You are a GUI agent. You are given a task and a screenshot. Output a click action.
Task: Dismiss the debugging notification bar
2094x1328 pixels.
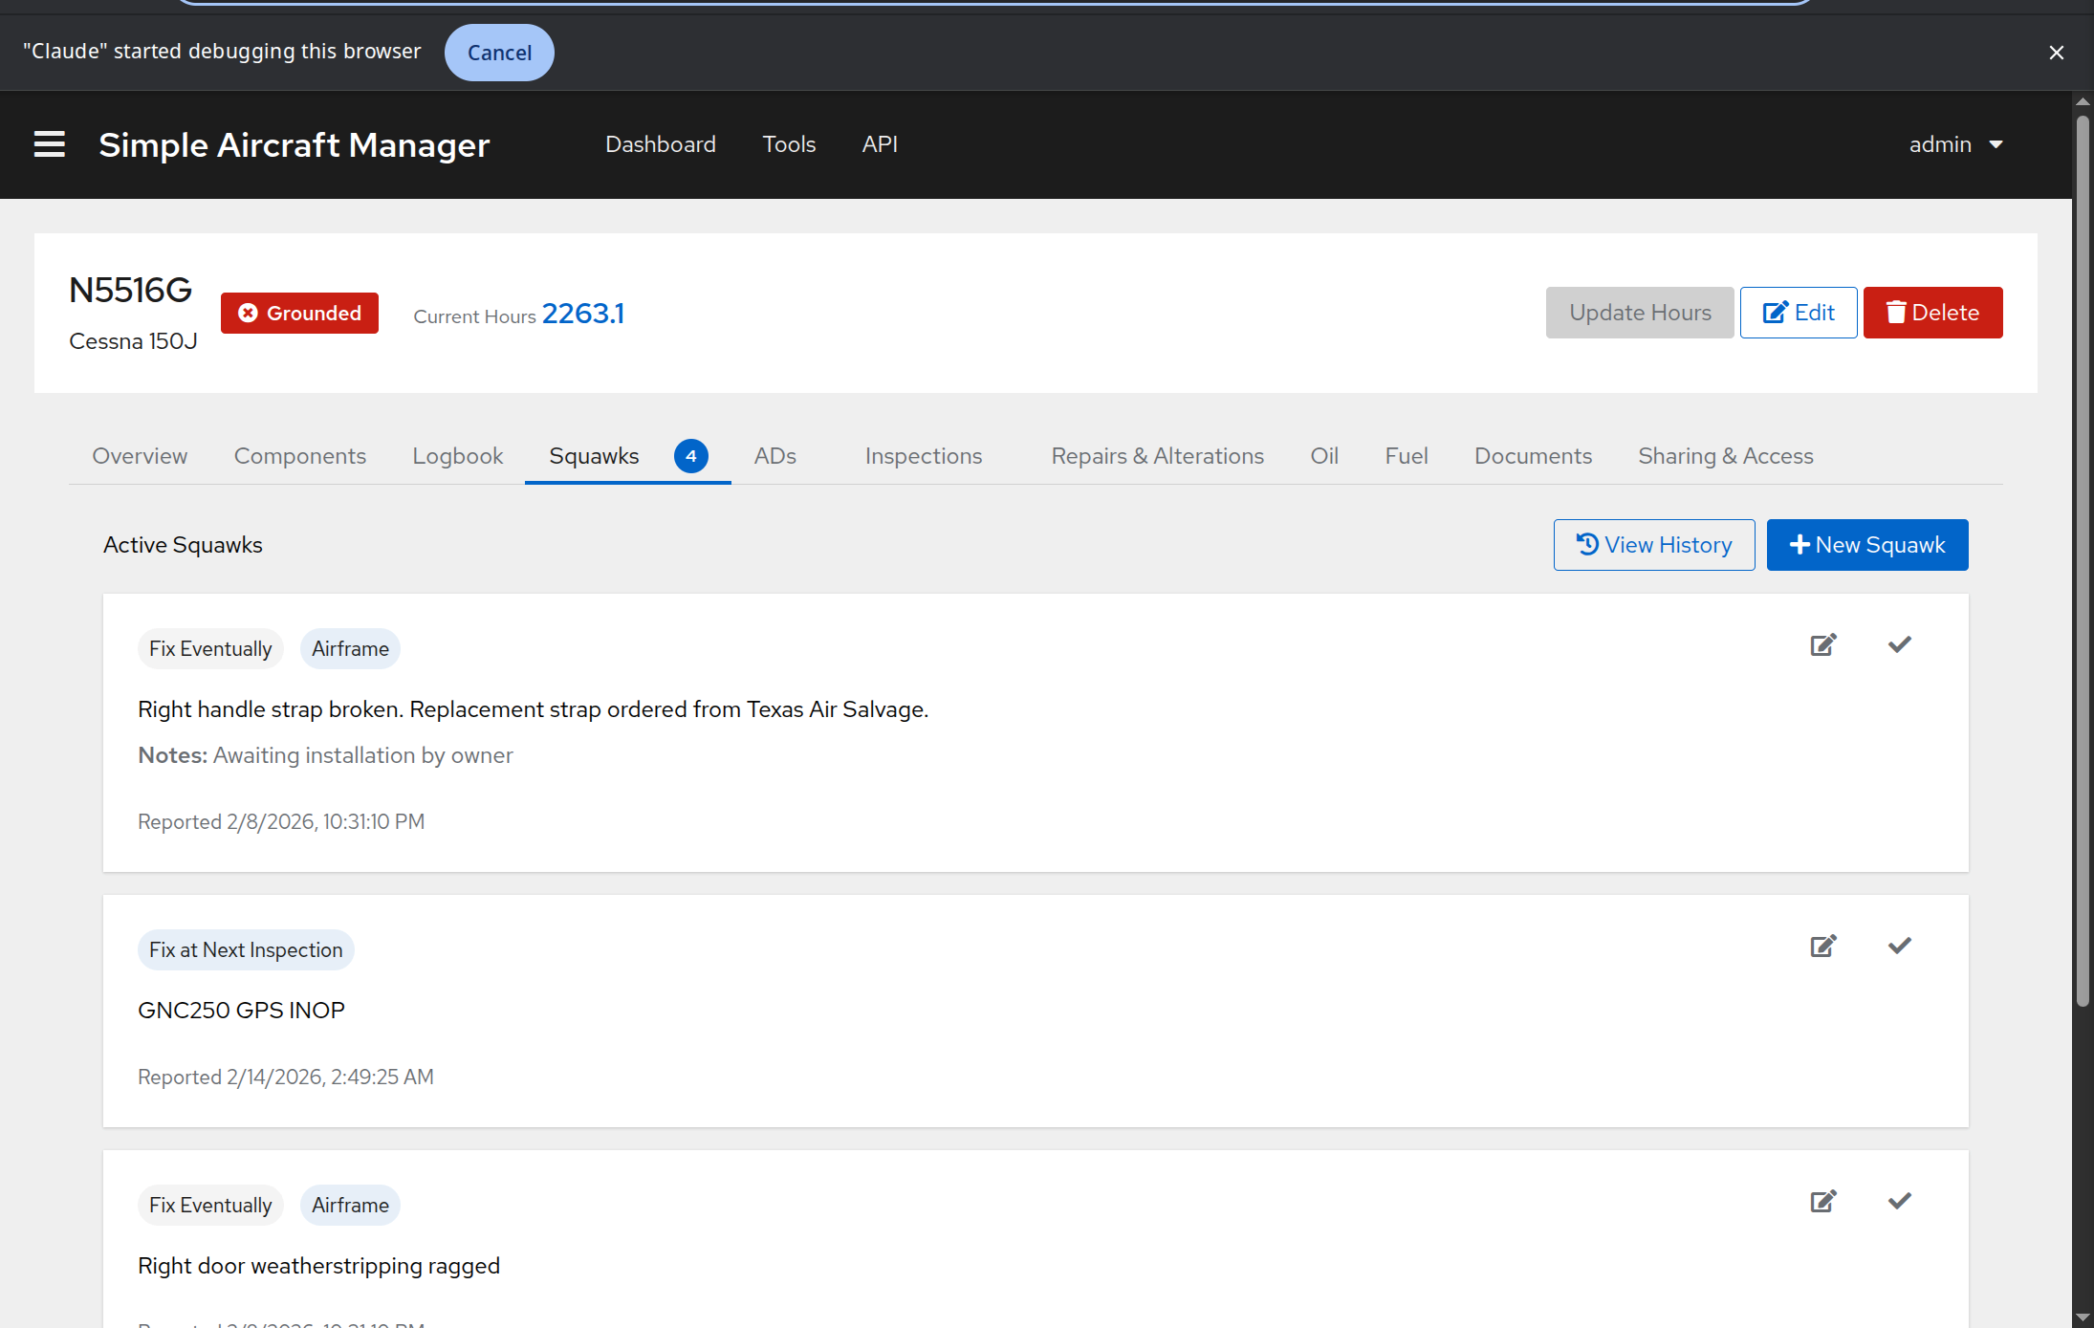2056,53
